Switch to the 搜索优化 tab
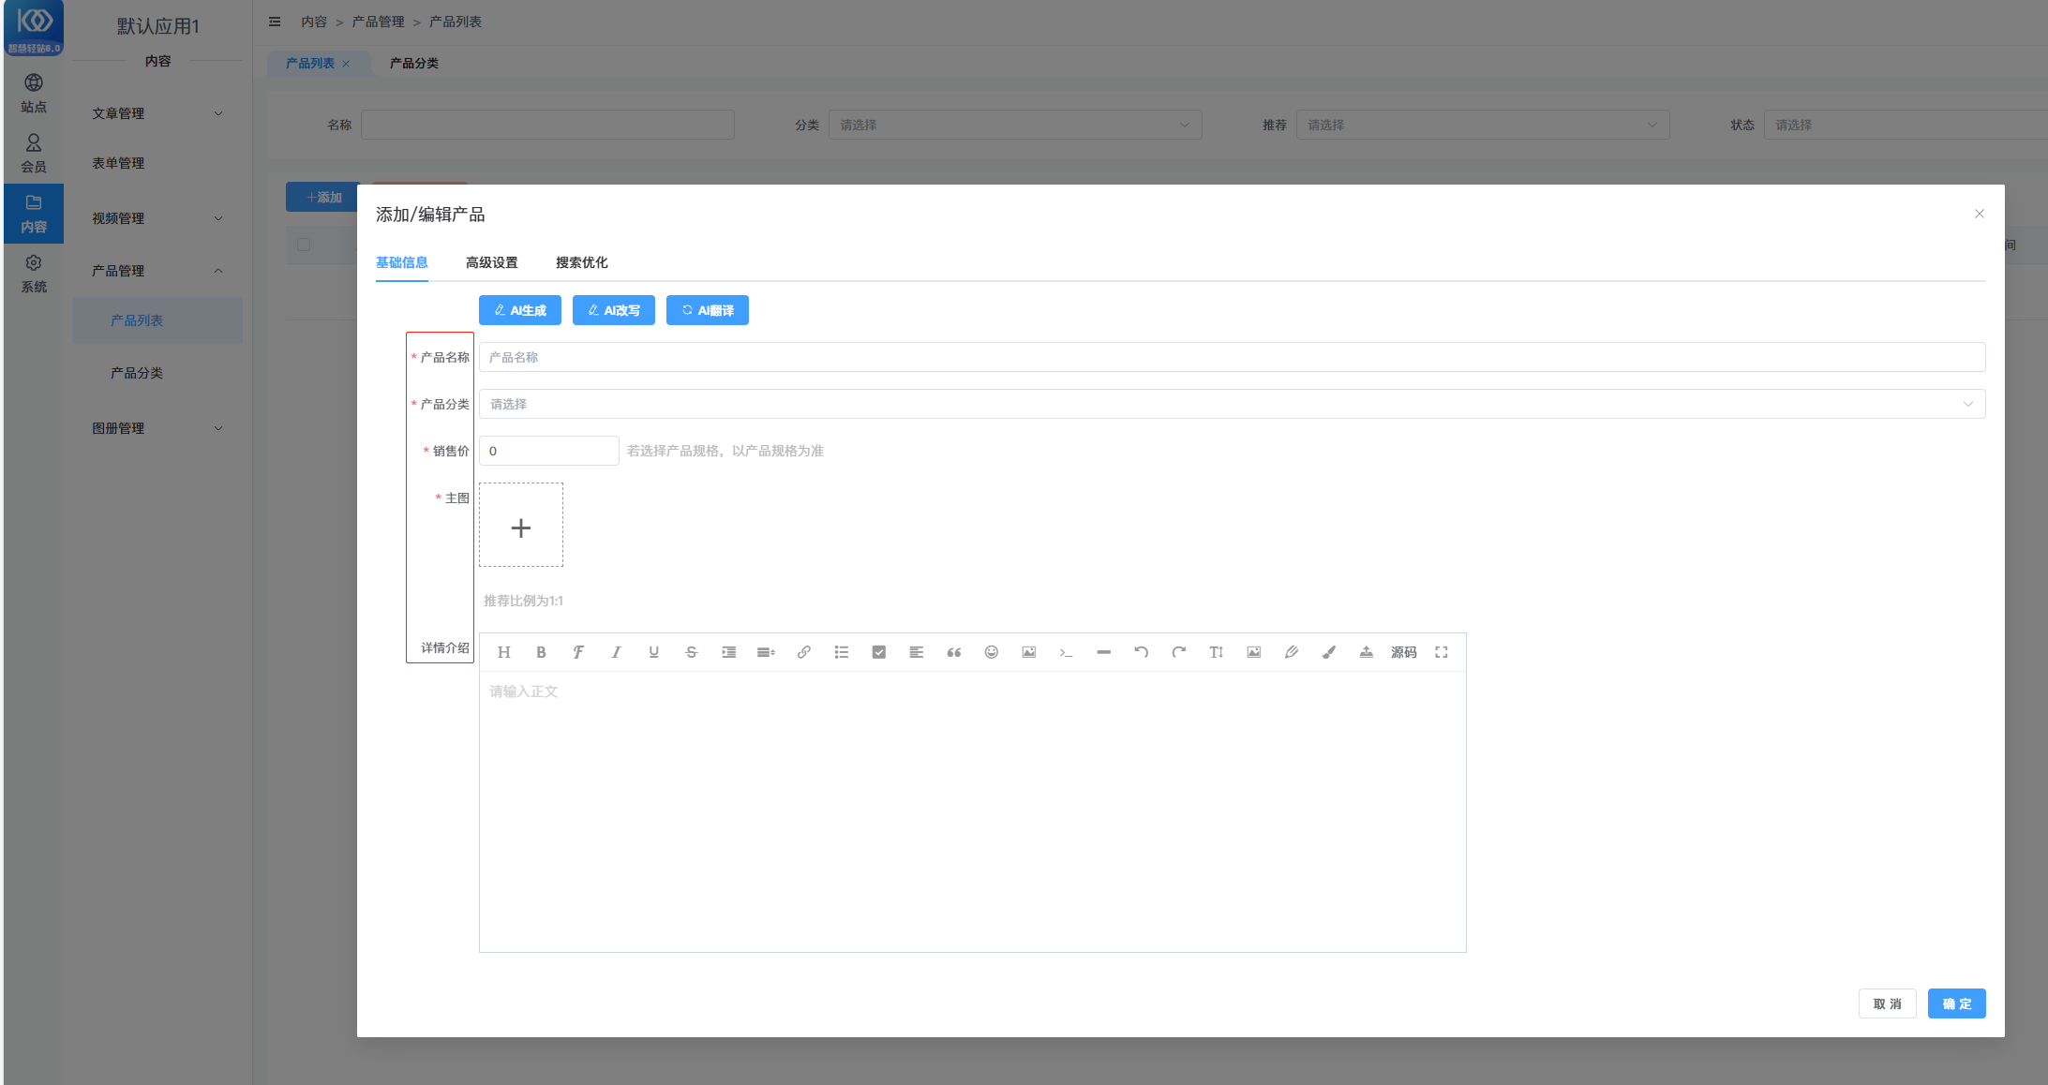 (582, 262)
